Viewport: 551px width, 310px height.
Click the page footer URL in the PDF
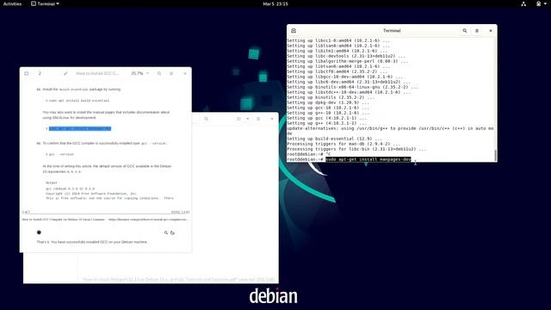148,220
